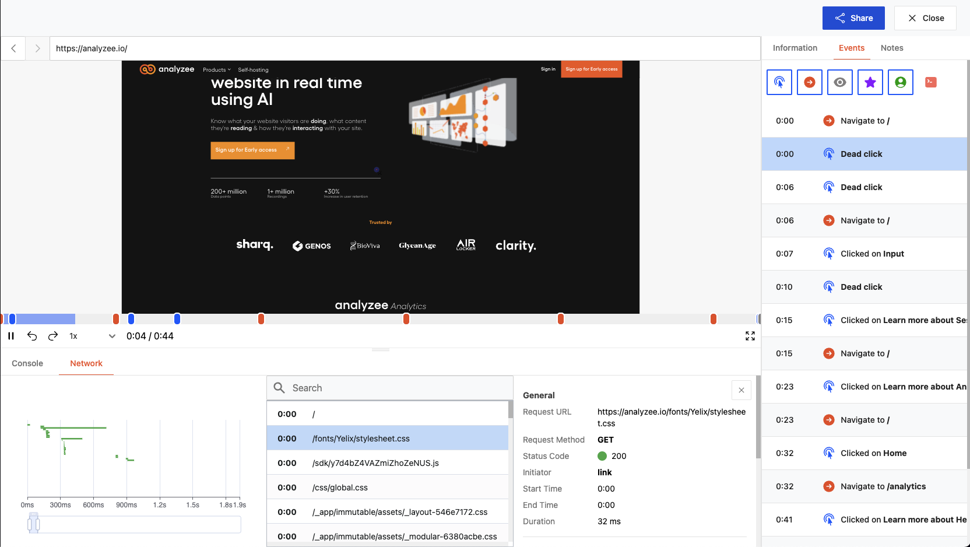Toggle the user identity events filter

901,82
